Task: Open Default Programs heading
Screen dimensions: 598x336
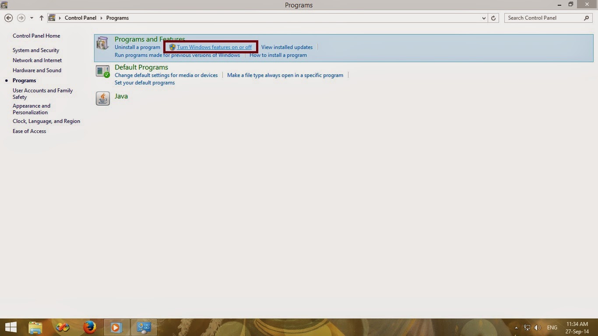Action: 141,67
